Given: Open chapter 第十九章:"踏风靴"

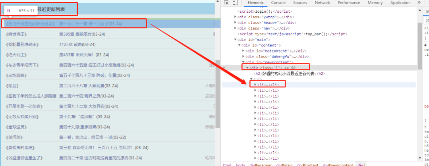Looking at the screenshot, I should pyautogui.click(x=77, y=116).
